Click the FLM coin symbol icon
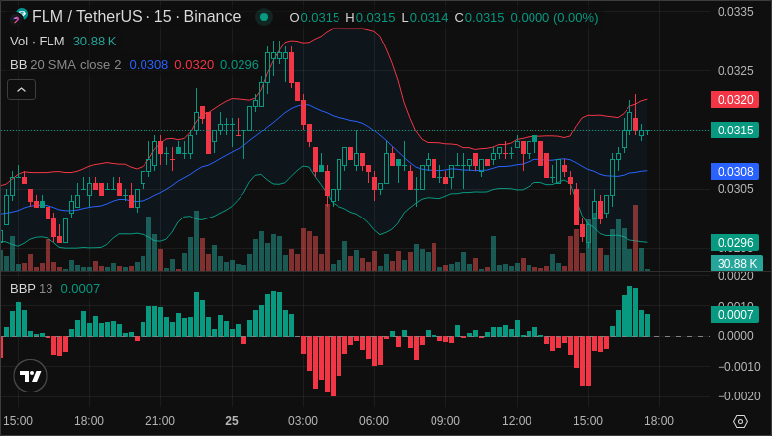Viewport: 772px width, 436px height. coord(19,17)
